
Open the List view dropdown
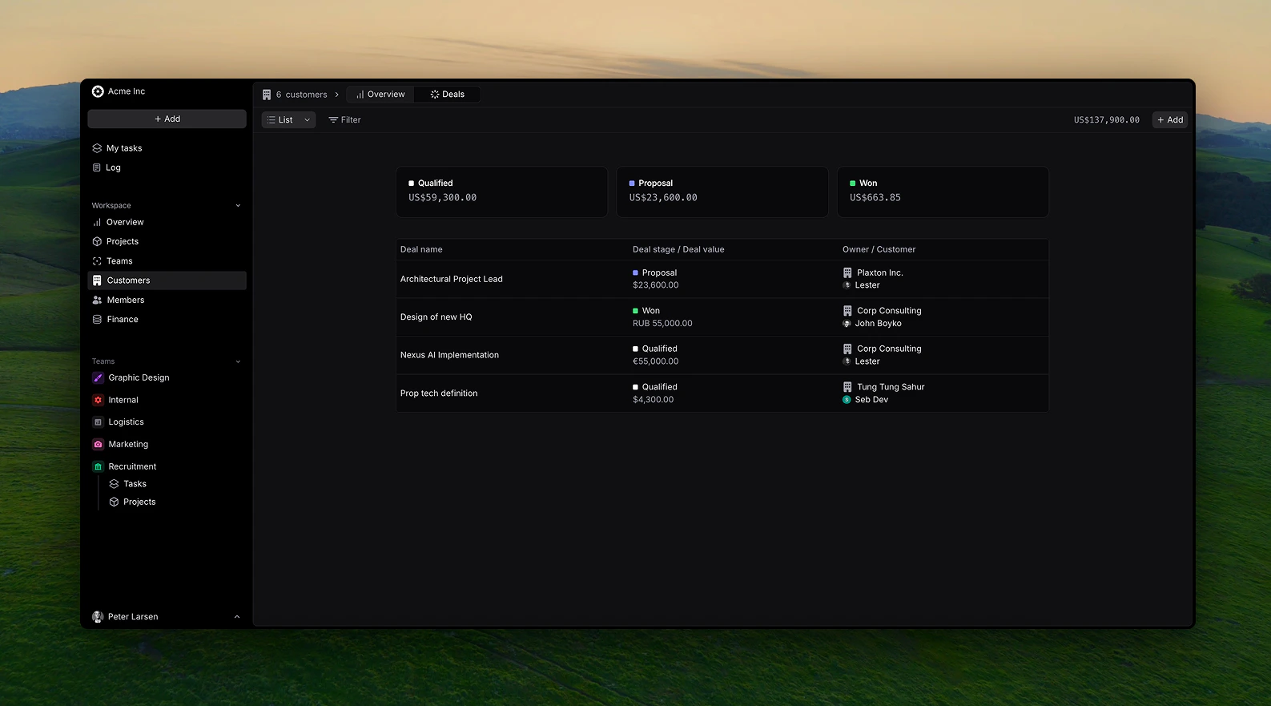click(x=288, y=120)
